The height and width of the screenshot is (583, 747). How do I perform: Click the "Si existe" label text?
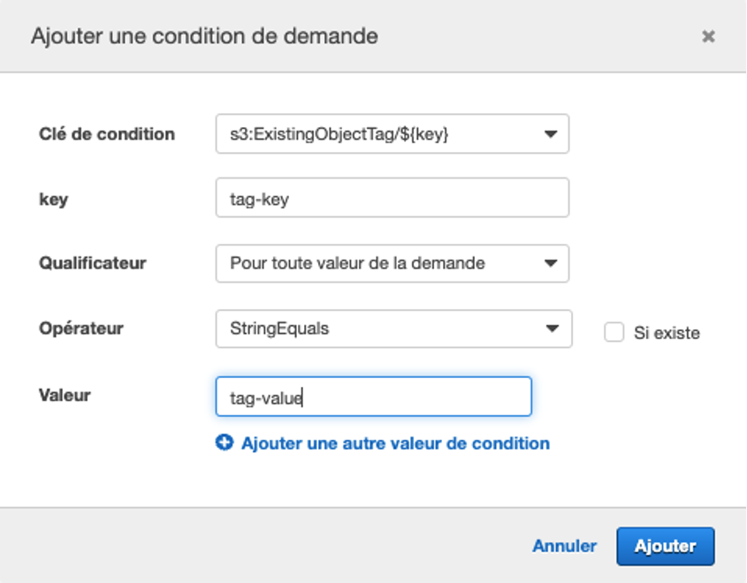coord(667,333)
